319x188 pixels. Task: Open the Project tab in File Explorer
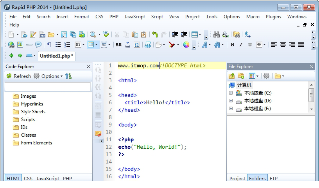[x=237, y=178]
